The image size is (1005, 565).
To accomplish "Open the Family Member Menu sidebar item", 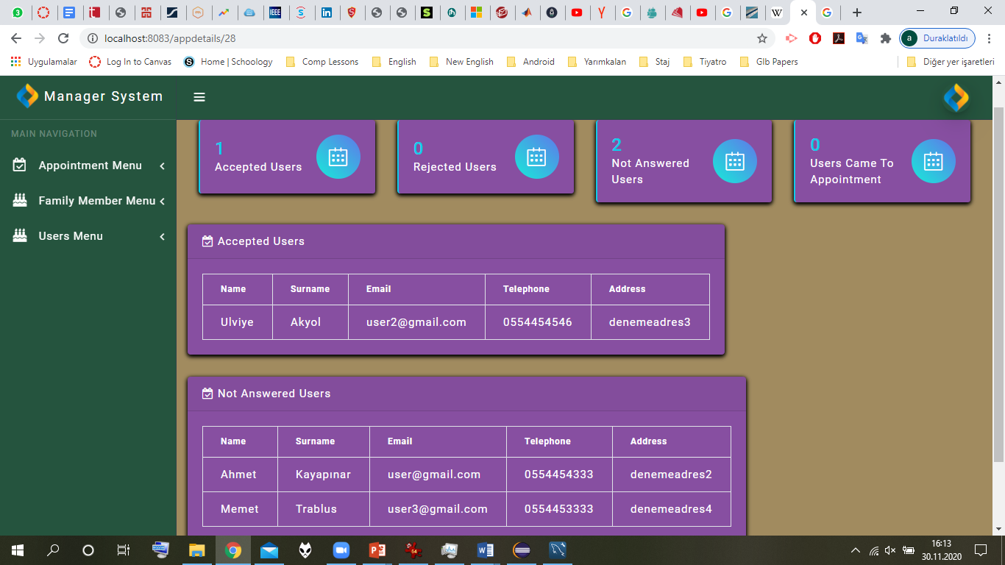I will click(x=88, y=201).
